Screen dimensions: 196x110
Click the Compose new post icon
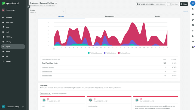[193, 4]
